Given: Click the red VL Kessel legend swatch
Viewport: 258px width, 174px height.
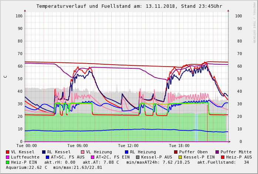Looking at the screenshot, I should [x=8, y=152].
